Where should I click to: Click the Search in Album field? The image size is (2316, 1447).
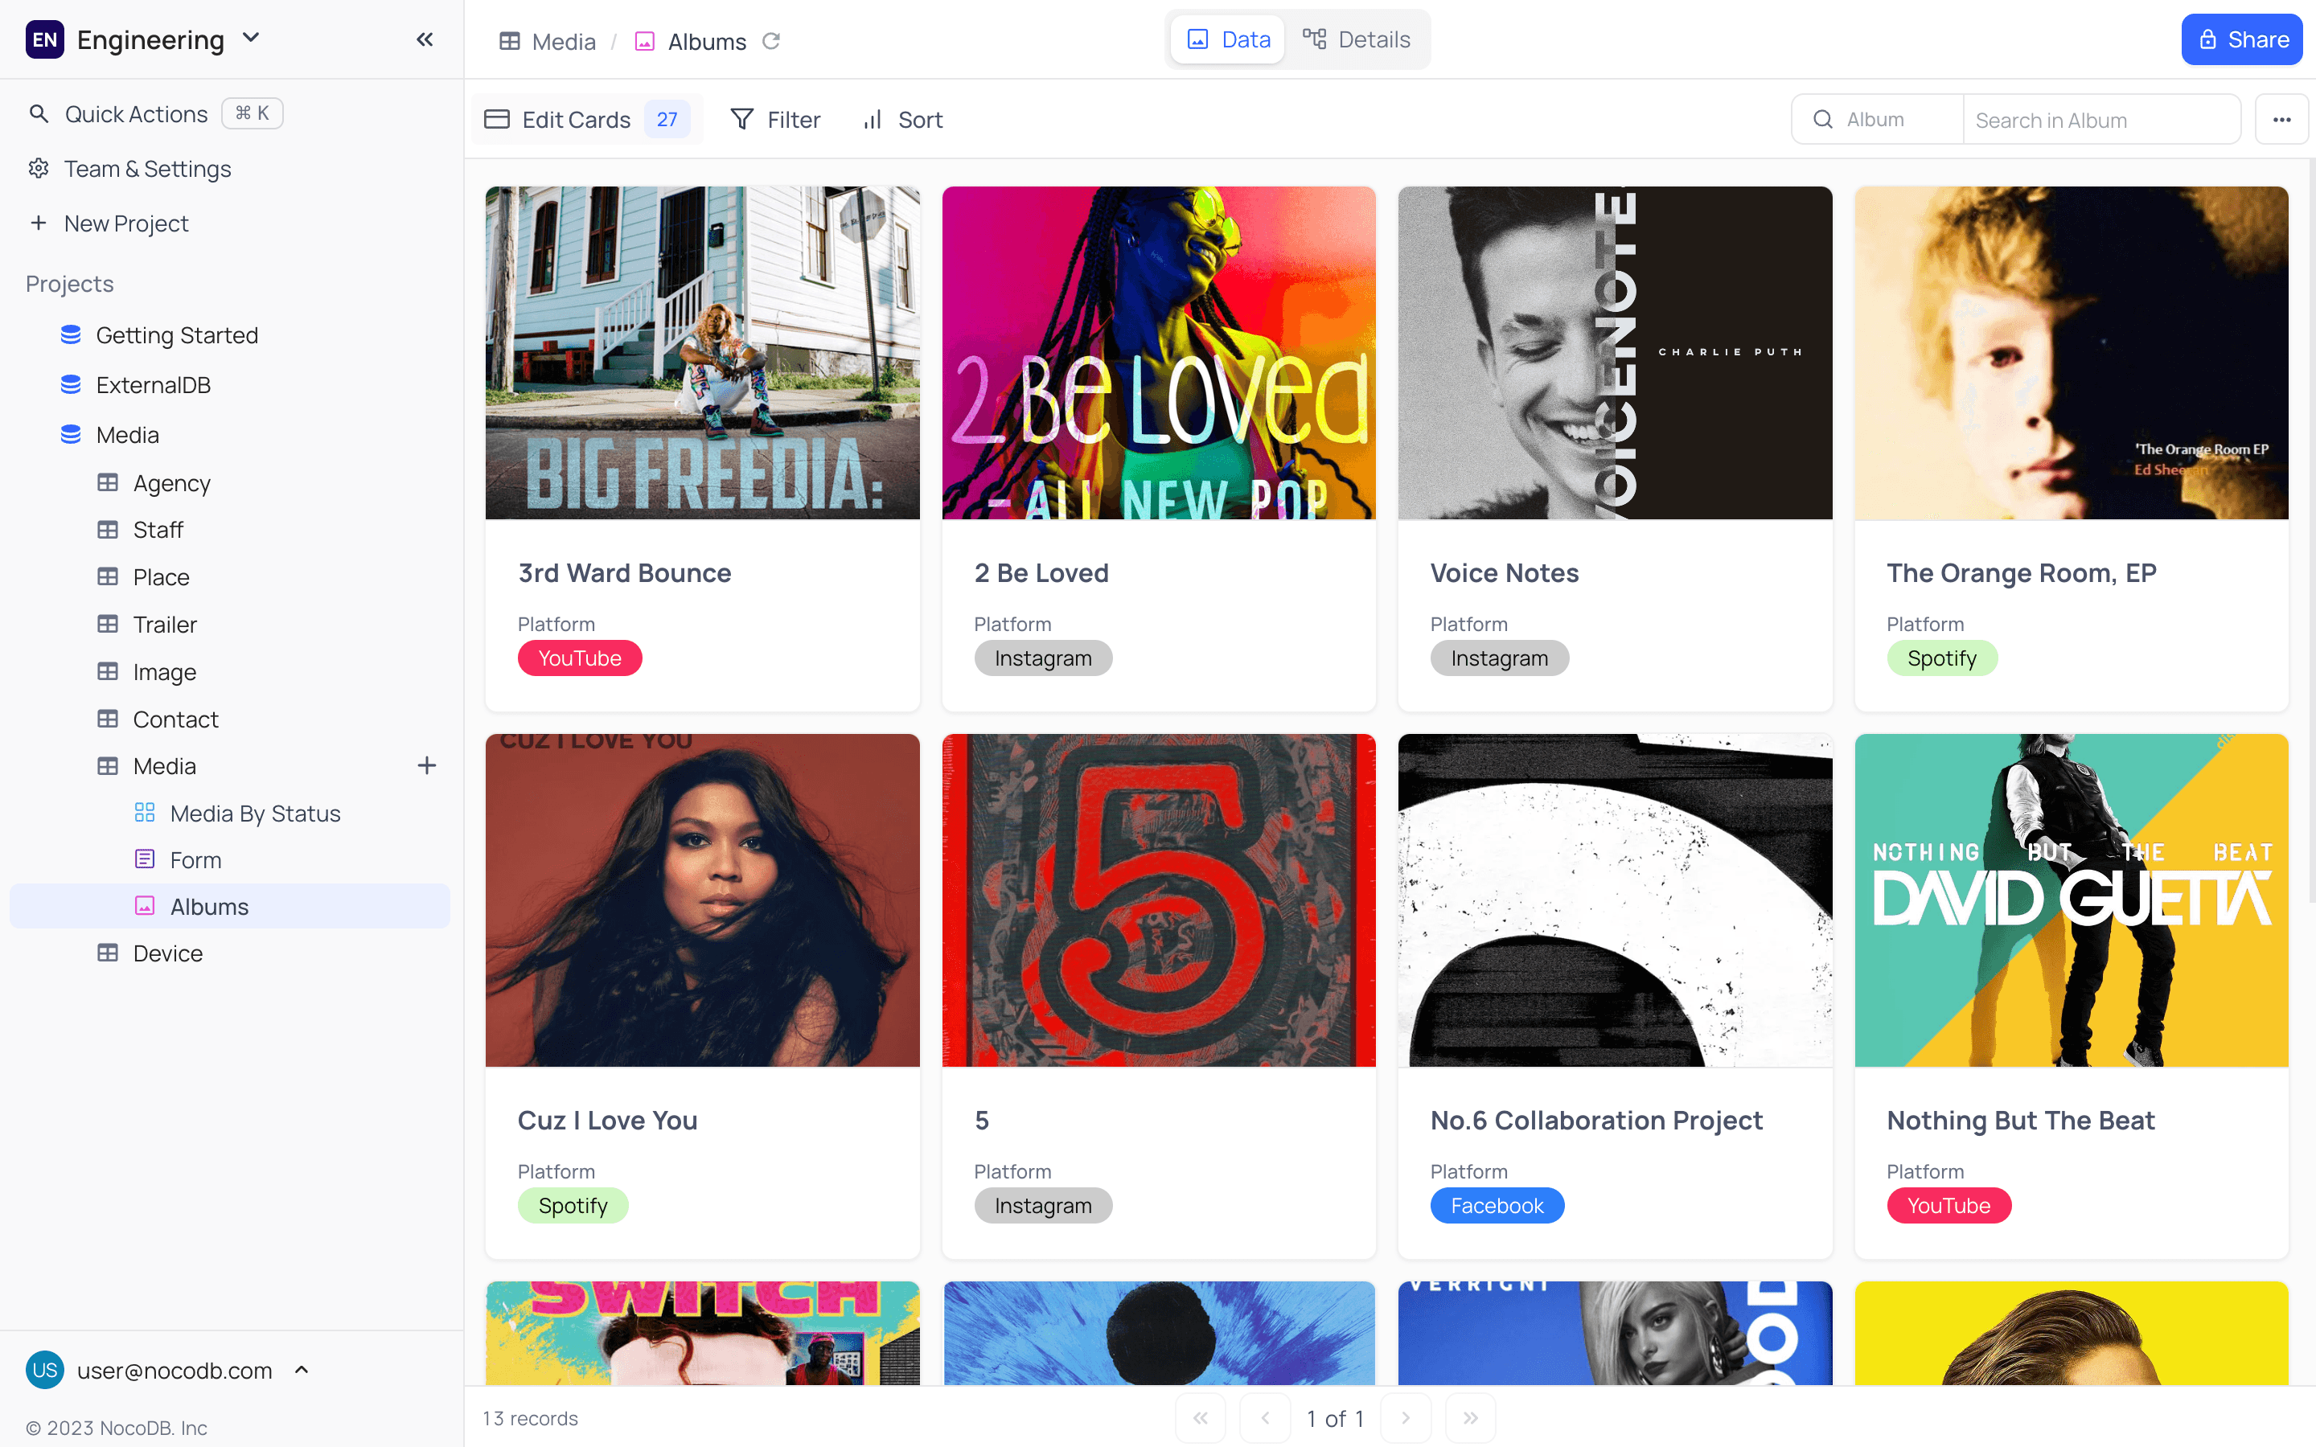click(2100, 120)
